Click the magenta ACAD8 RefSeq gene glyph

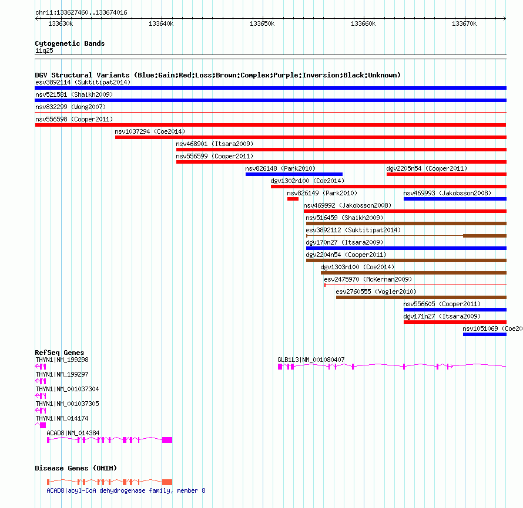(109, 440)
